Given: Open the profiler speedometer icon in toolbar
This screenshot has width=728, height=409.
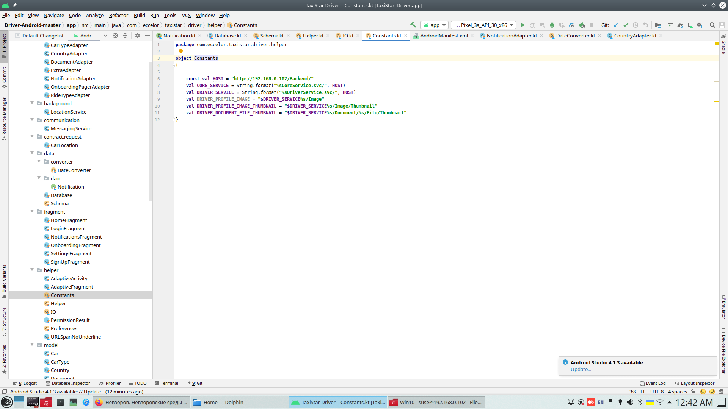Looking at the screenshot, I should [x=572, y=25].
